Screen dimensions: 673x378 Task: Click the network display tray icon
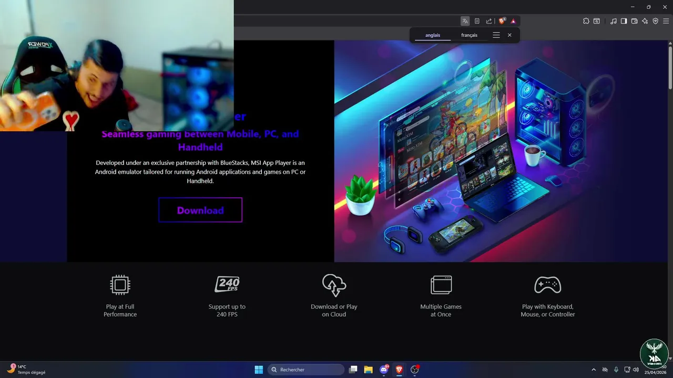click(x=627, y=370)
